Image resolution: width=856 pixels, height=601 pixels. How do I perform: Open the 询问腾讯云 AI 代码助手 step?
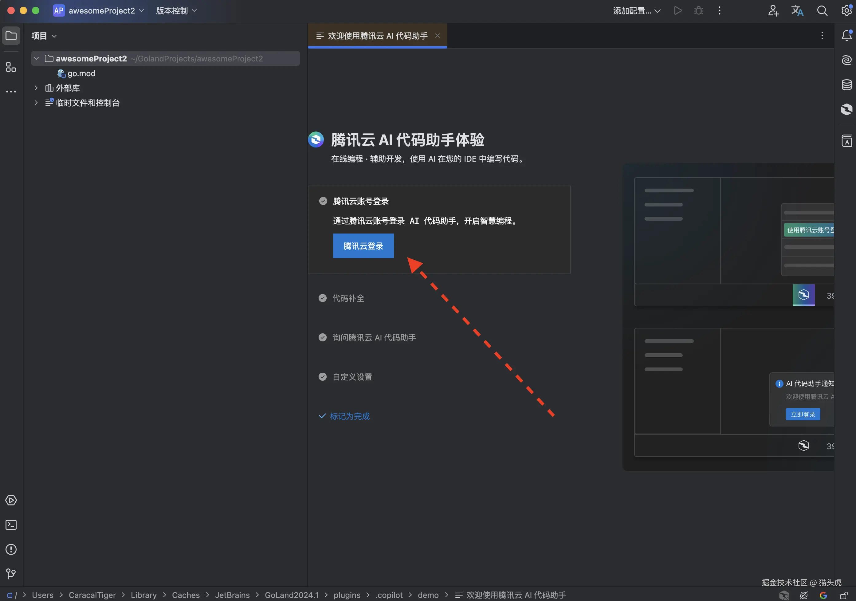(374, 337)
